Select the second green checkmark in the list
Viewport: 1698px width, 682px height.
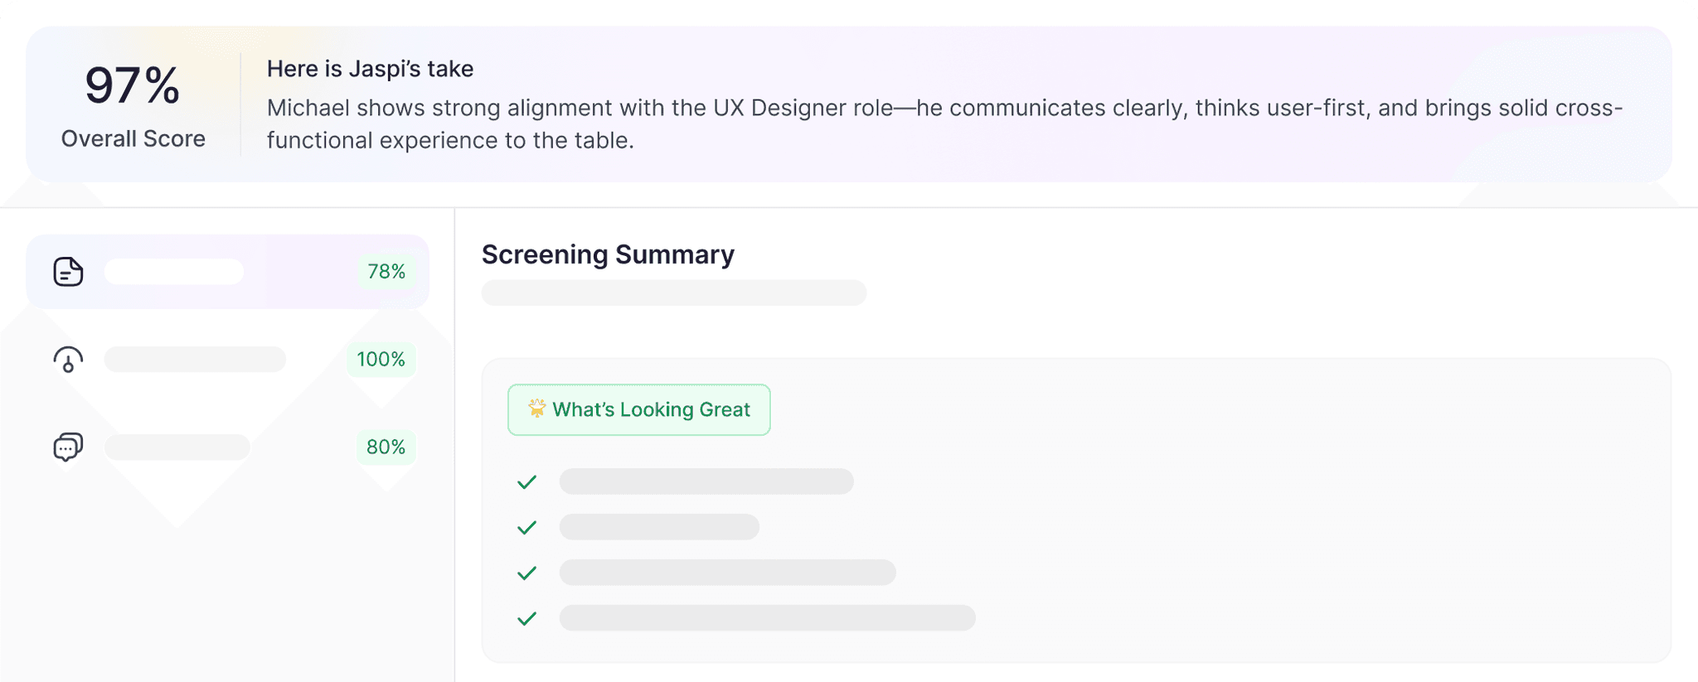526,527
